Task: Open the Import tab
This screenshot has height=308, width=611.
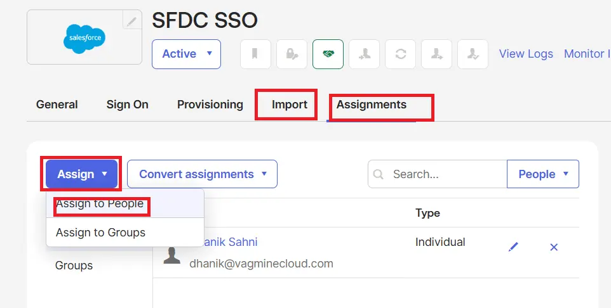Action: tap(290, 105)
